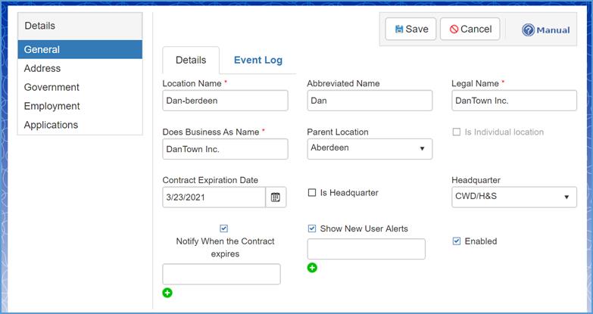
Task: Toggle the Show New User Alerts checkbox
Action: [x=312, y=229]
